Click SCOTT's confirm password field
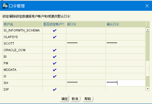 click(126, 44)
